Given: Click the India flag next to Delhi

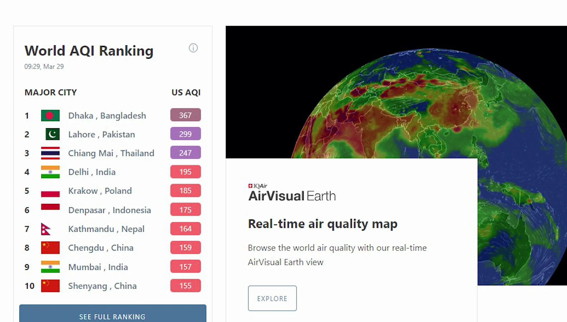Looking at the screenshot, I should pyautogui.click(x=50, y=172).
